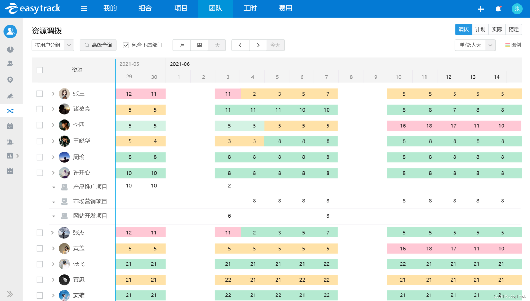Open the hamburger menu icon

pyautogui.click(x=84, y=8)
